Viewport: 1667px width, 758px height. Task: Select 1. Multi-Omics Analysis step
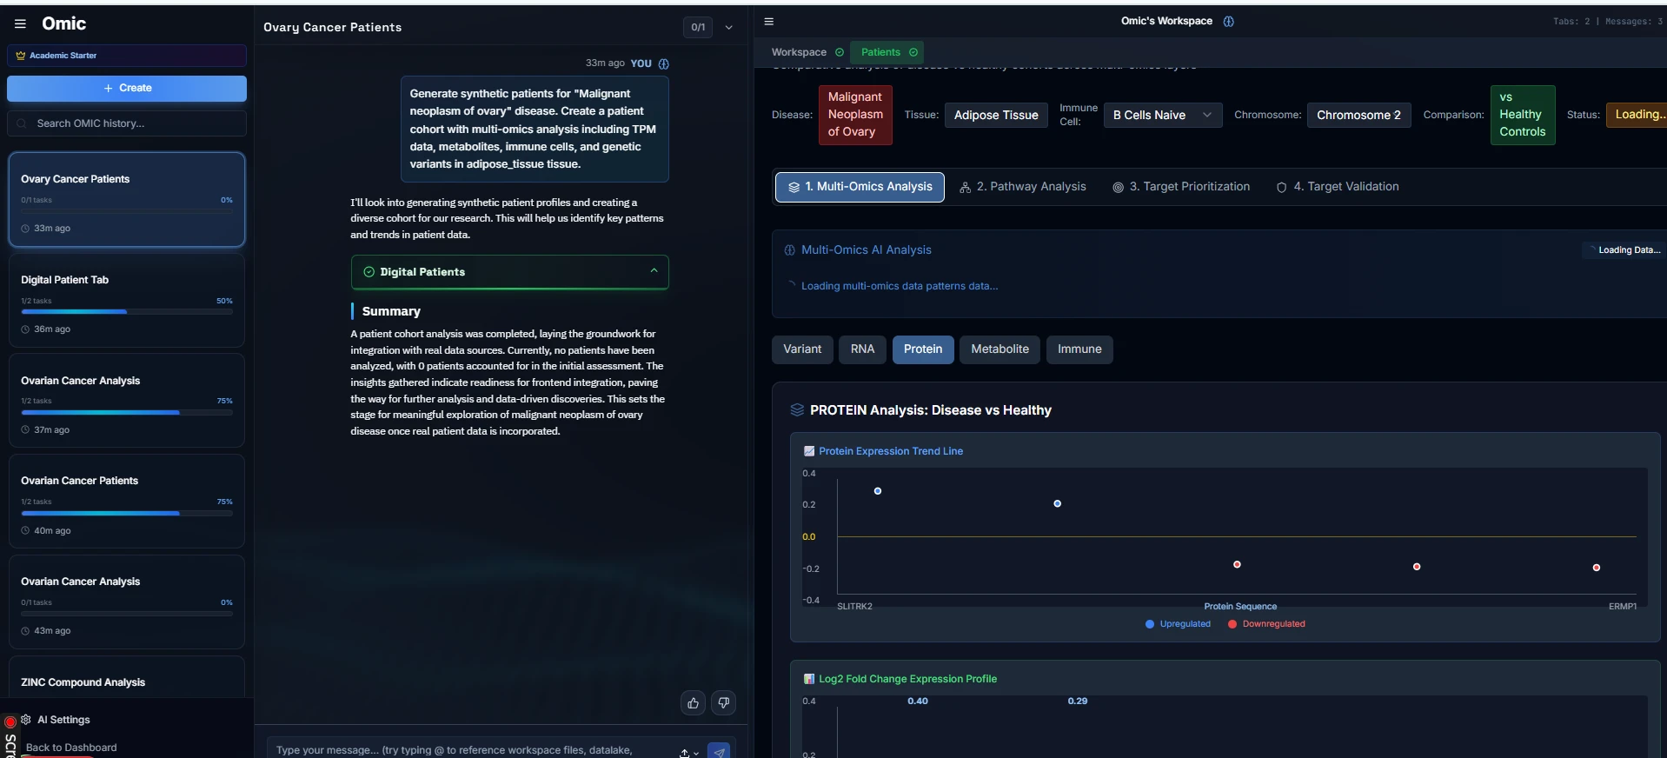(x=860, y=187)
